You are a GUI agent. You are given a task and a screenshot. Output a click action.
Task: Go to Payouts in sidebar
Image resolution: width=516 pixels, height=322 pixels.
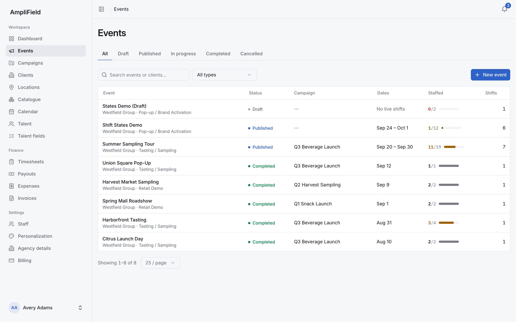pos(46,174)
